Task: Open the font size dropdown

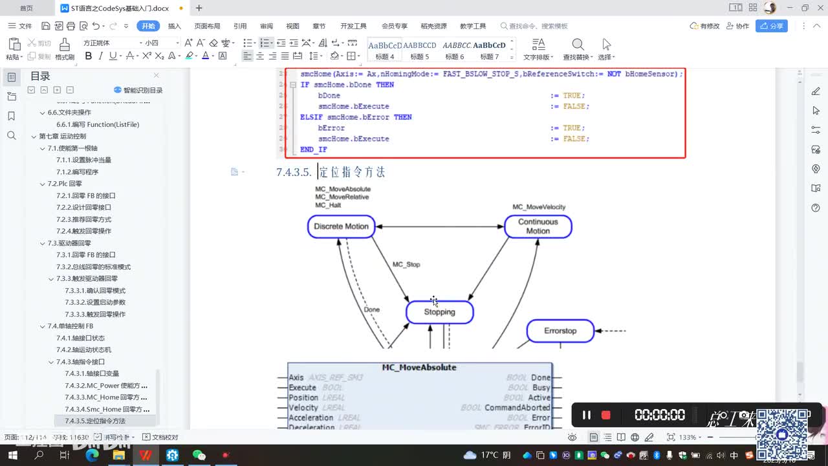Action: pos(177,43)
